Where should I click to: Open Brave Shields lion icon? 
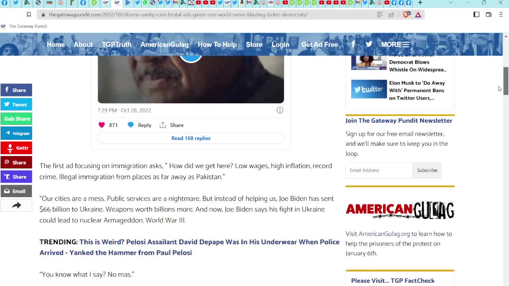click(x=406, y=14)
